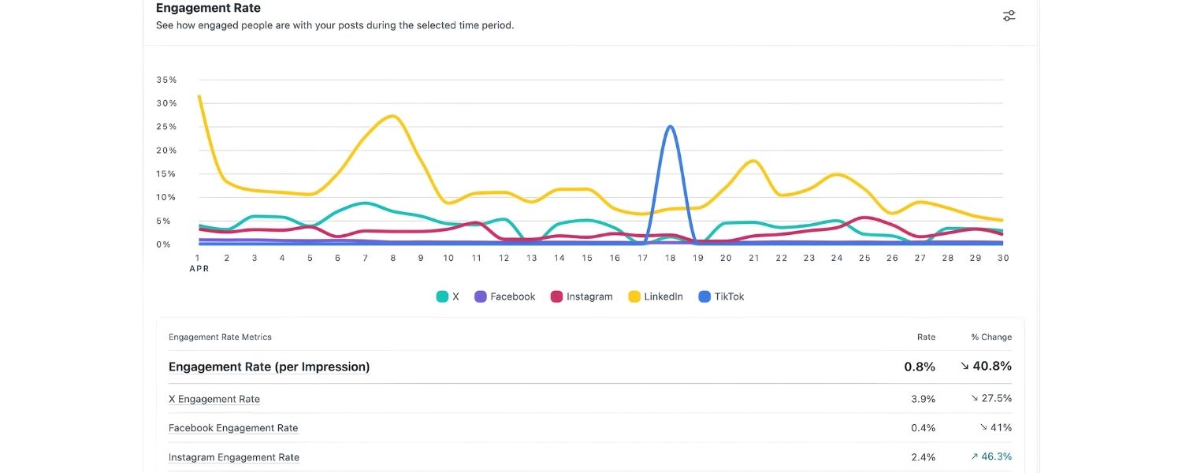Click the down arrow beside 40.8%
This screenshot has width=1182, height=473.
click(x=965, y=367)
